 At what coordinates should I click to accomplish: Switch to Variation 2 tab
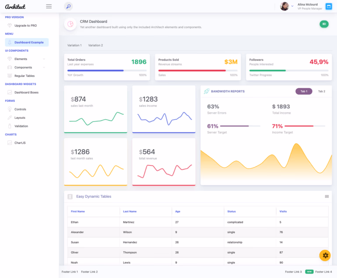point(95,45)
